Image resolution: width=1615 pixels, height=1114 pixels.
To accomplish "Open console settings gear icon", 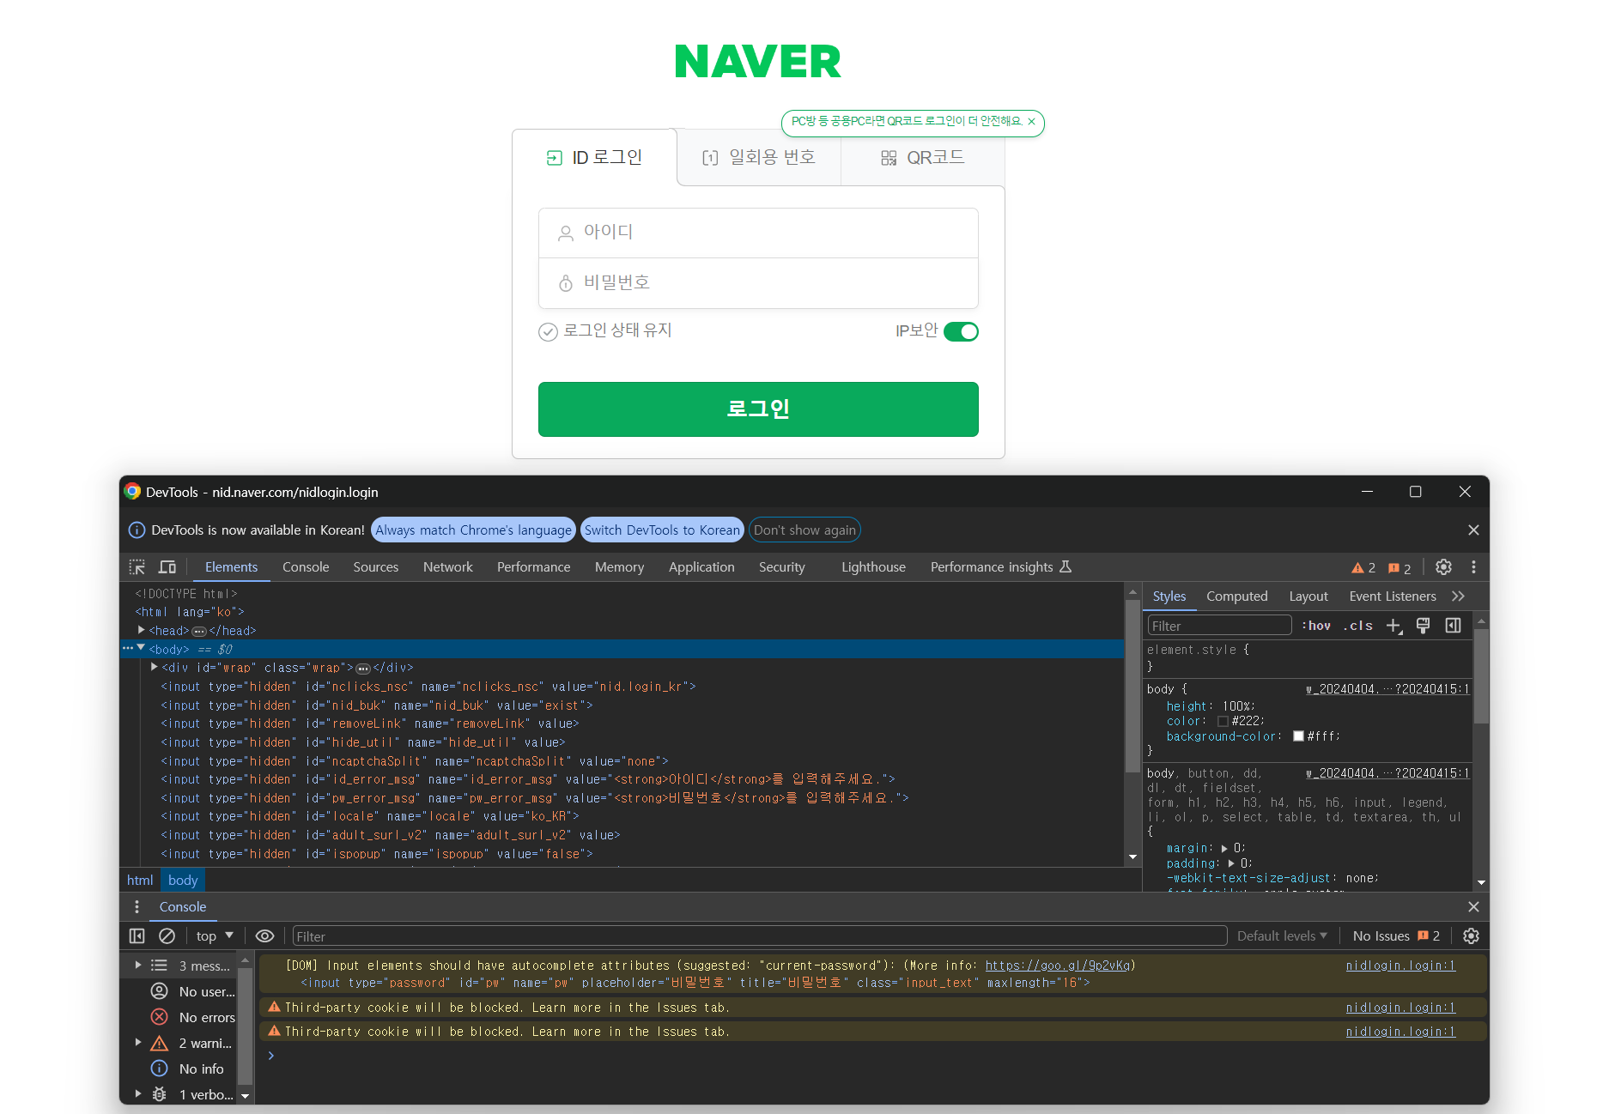I will 1471,936.
